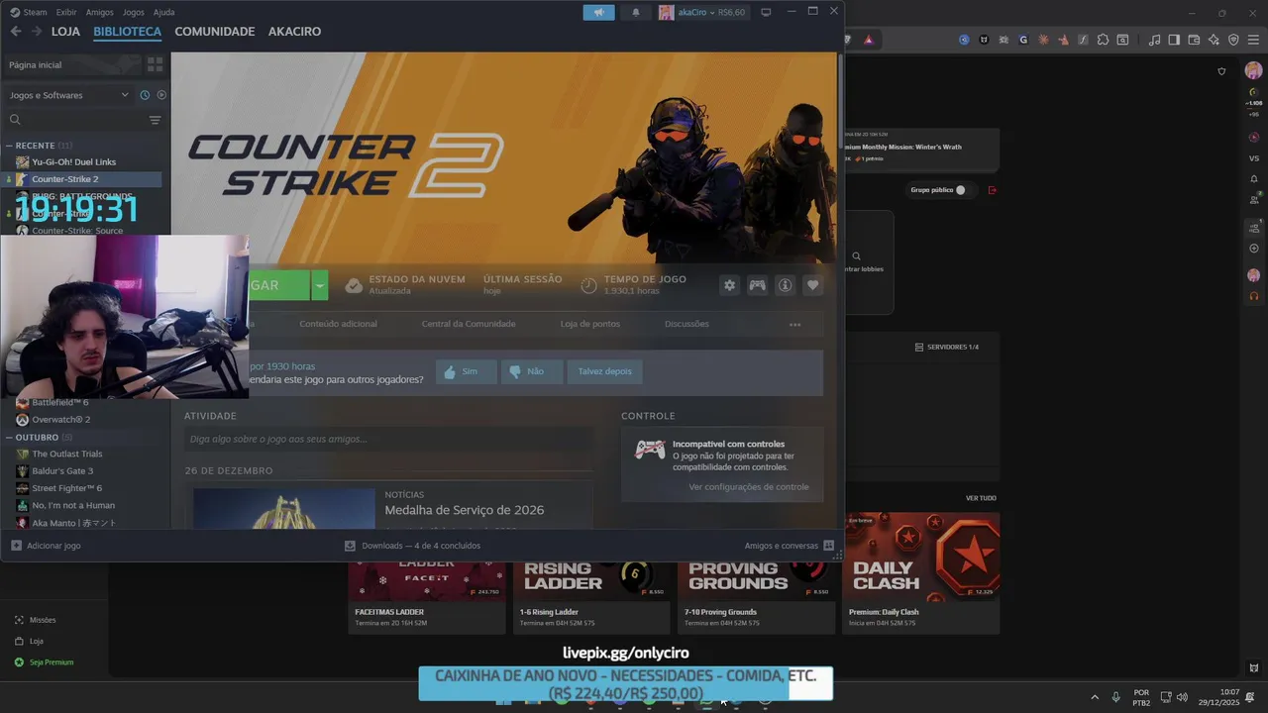1268x713 pixels.
Task: Go to BIBLIOTECA tab
Action: point(127,32)
